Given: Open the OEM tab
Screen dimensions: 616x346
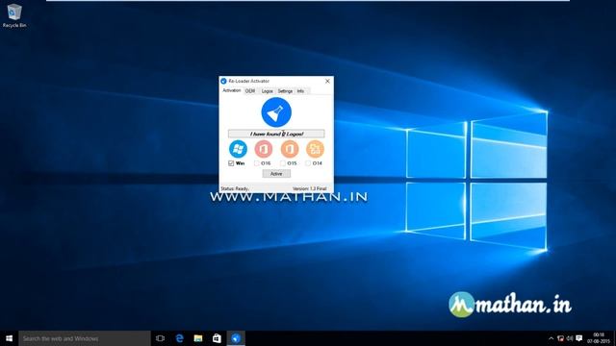Looking at the screenshot, I should pyautogui.click(x=250, y=91).
